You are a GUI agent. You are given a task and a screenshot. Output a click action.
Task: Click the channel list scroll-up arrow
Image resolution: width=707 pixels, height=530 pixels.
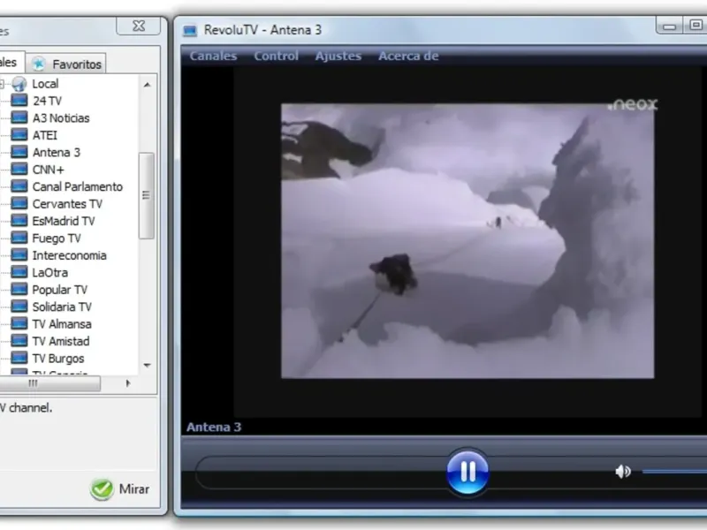pos(147,84)
